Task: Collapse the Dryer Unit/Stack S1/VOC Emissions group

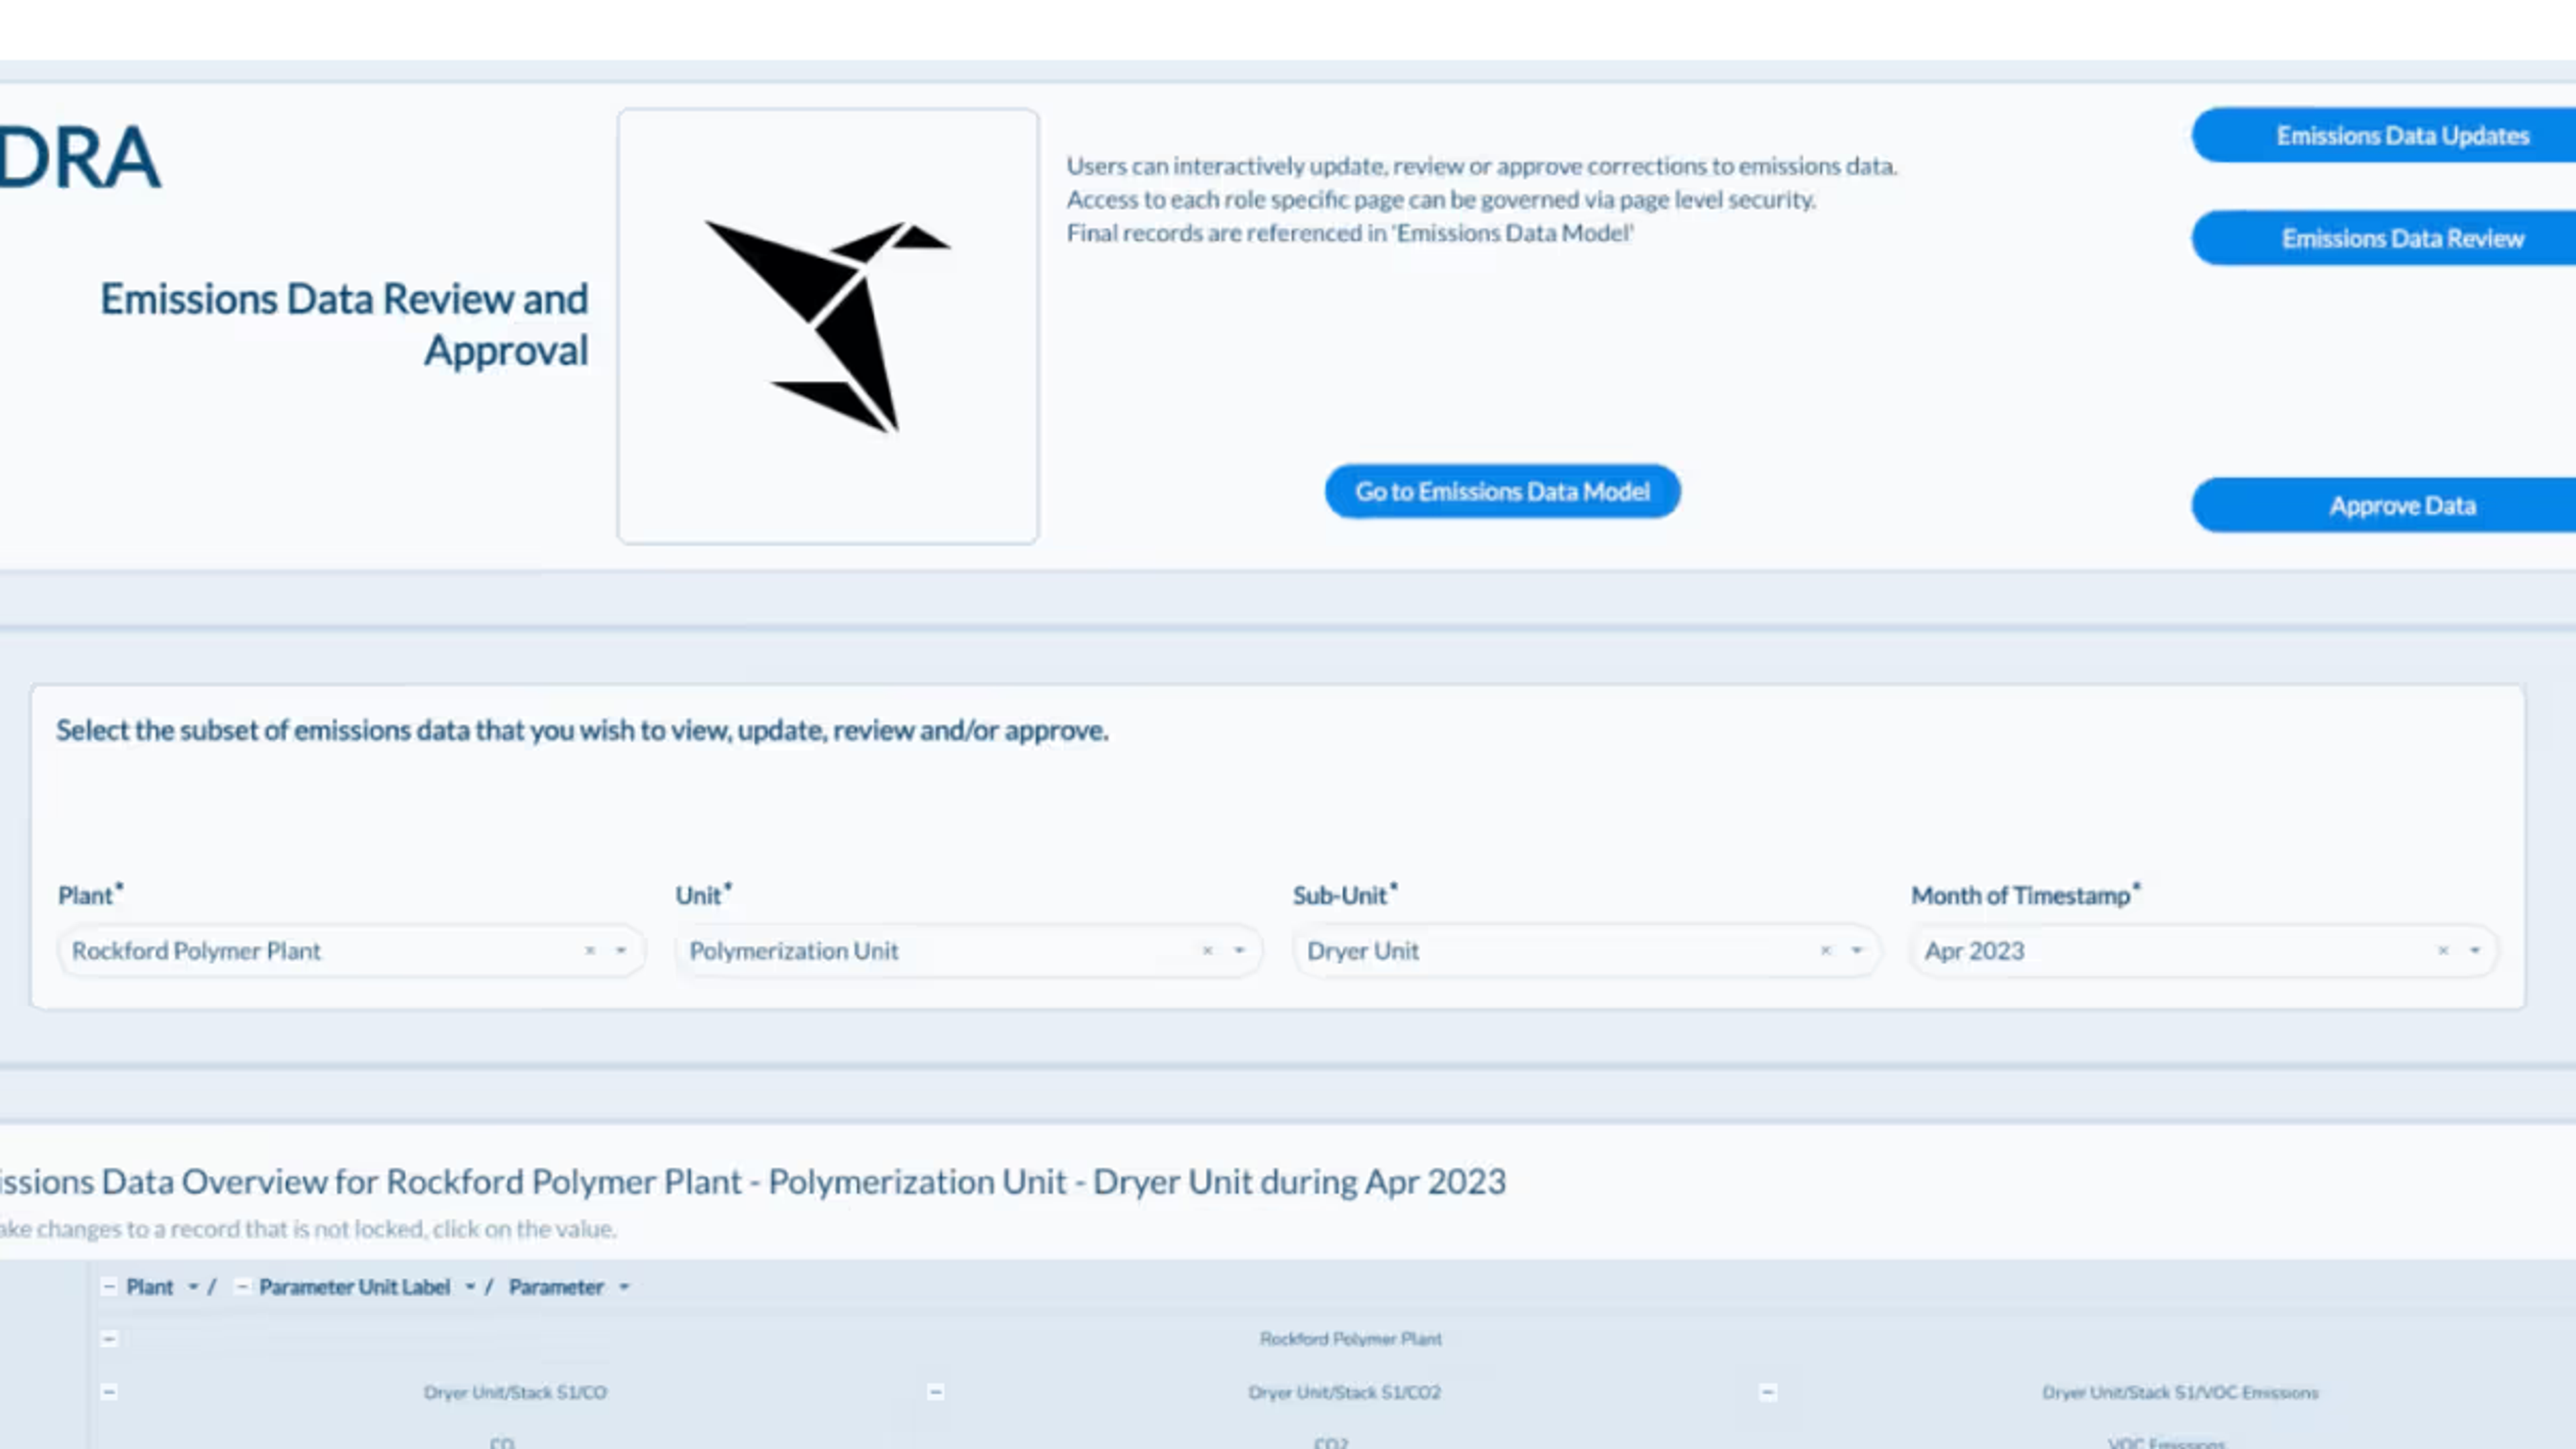Action: pyautogui.click(x=1768, y=1392)
